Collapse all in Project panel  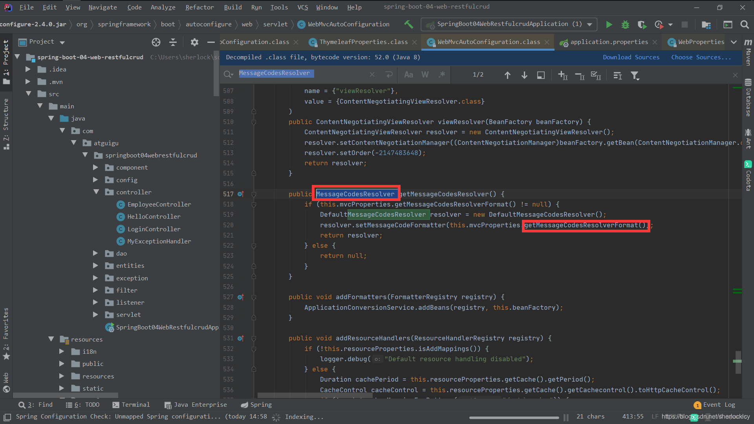click(x=173, y=42)
